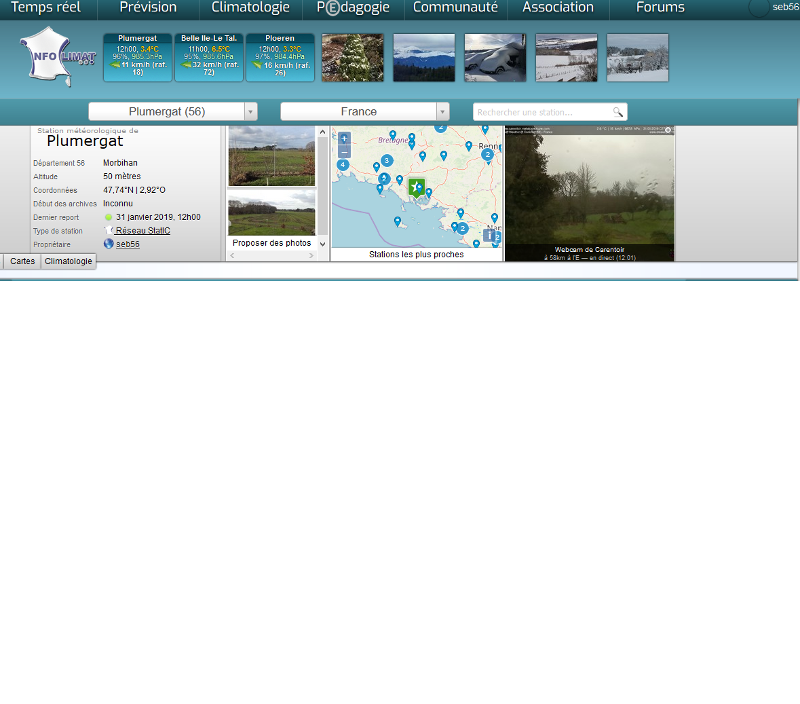Open the Belle Ile-Le Tal. weather tile
Image resolution: width=800 pixels, height=704 pixels.
tap(209, 58)
